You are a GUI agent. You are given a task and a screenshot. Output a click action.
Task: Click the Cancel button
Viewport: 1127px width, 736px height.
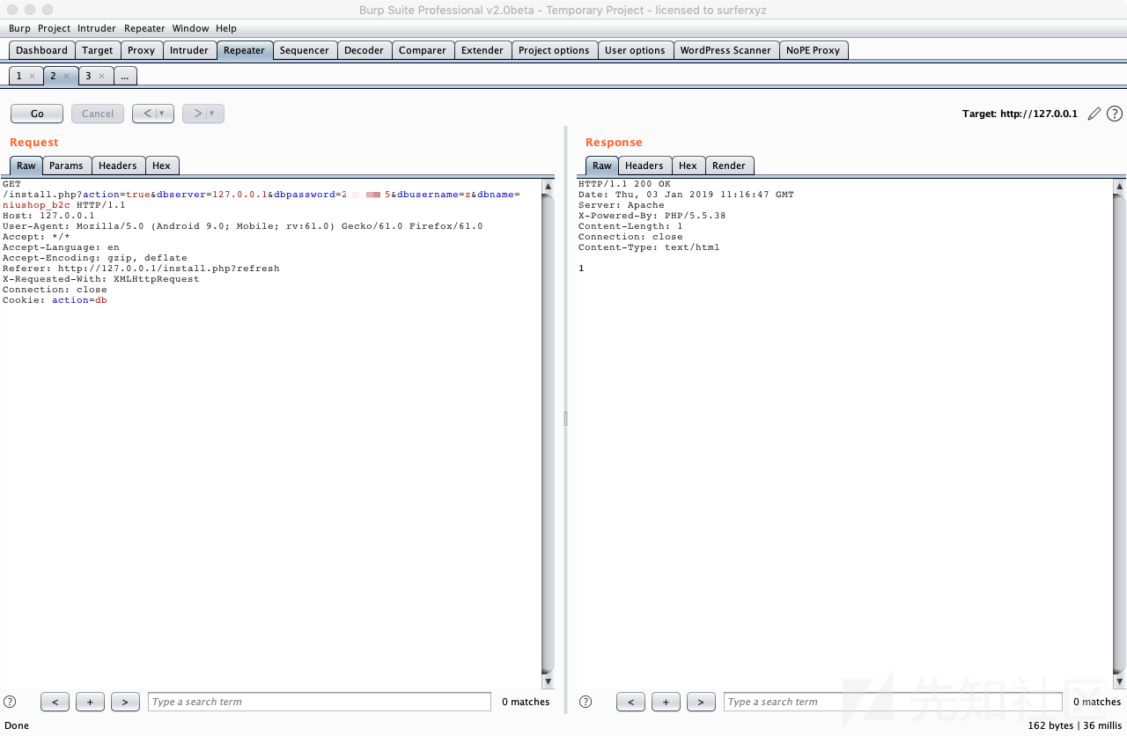click(98, 114)
